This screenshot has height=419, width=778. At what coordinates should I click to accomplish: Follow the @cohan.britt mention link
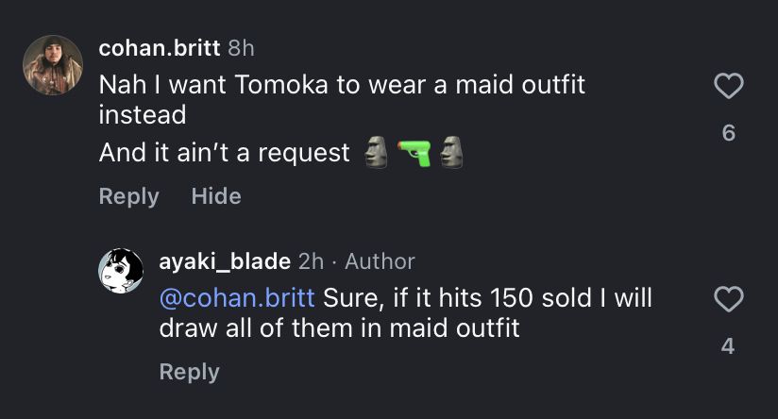click(237, 298)
